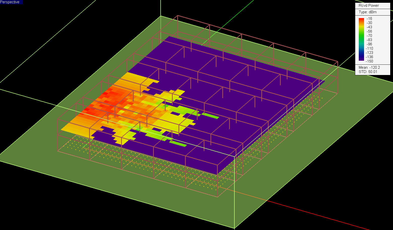The height and width of the screenshot is (230, 393).
Task: Click the Perspective view label
Action: (x=10, y=2)
